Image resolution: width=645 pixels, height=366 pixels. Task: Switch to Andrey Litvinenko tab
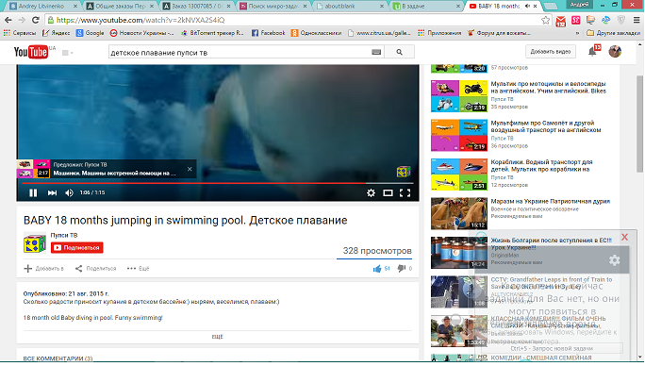pos(43,7)
